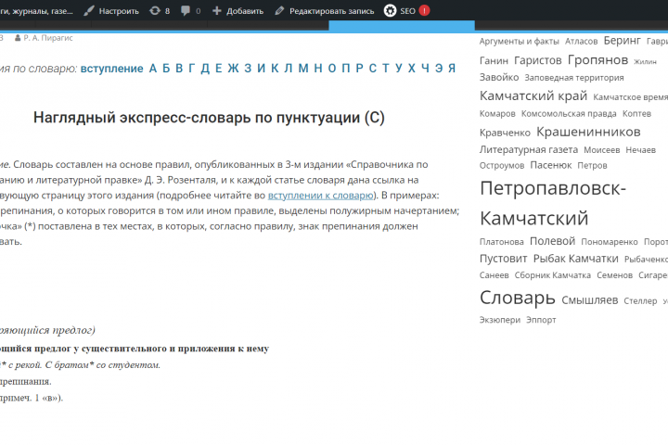Open tag Завойко
This screenshot has width=668, height=445.
[499, 78]
